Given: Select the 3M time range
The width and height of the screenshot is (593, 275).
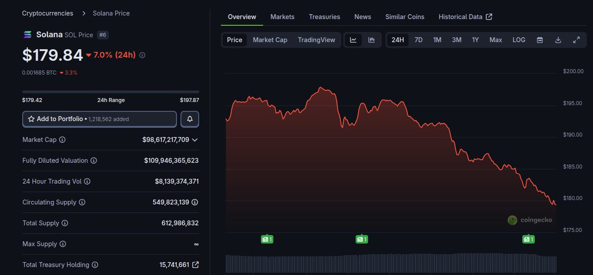Looking at the screenshot, I should click(x=457, y=40).
